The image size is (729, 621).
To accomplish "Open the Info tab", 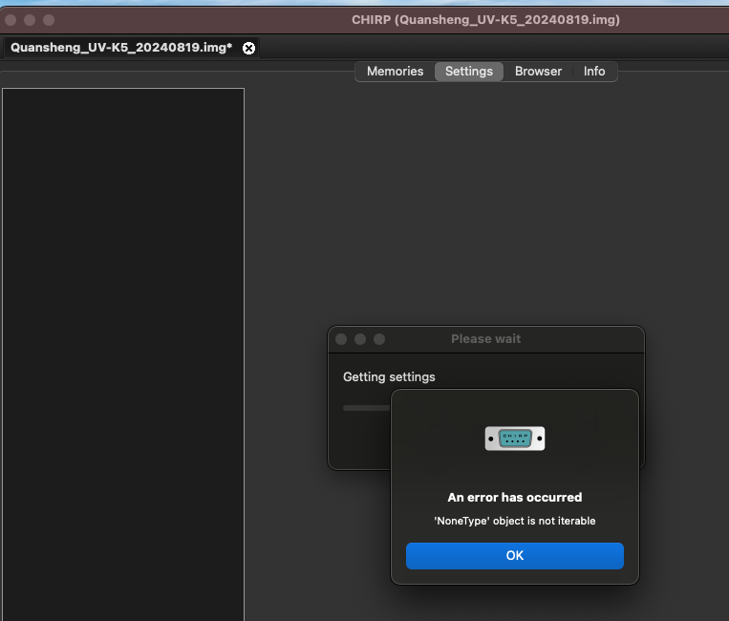I will tap(594, 71).
